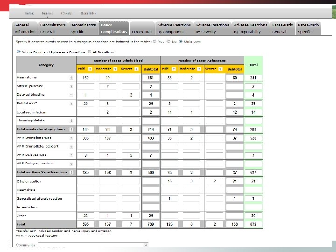This screenshot has height=252, width=336.
Task: Open the Forms menu item
Action: tap(47, 13)
